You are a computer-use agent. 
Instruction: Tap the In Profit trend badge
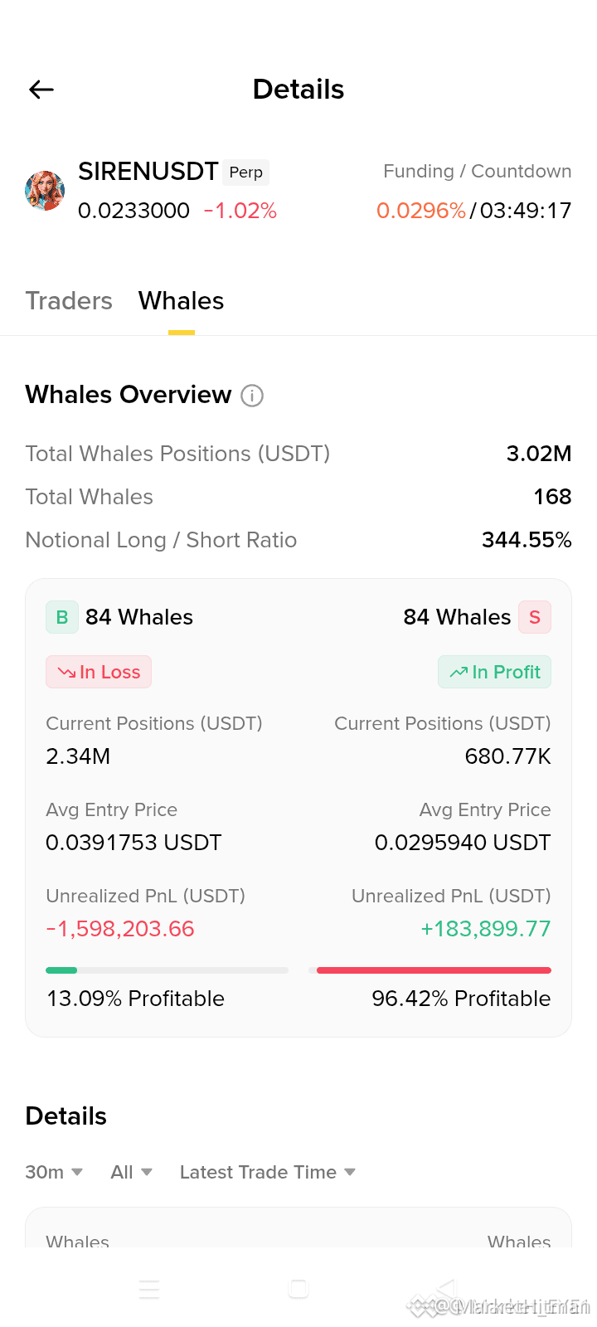click(x=495, y=672)
